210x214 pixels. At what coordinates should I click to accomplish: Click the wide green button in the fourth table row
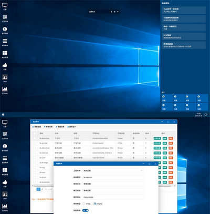click(157, 153)
